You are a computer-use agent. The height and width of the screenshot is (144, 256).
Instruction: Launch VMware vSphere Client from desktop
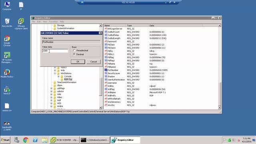21,24
